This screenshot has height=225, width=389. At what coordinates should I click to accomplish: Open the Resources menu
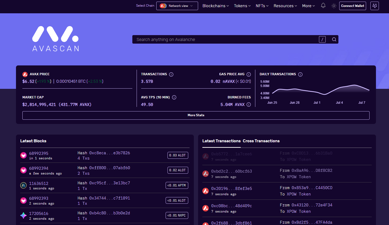tap(285, 6)
